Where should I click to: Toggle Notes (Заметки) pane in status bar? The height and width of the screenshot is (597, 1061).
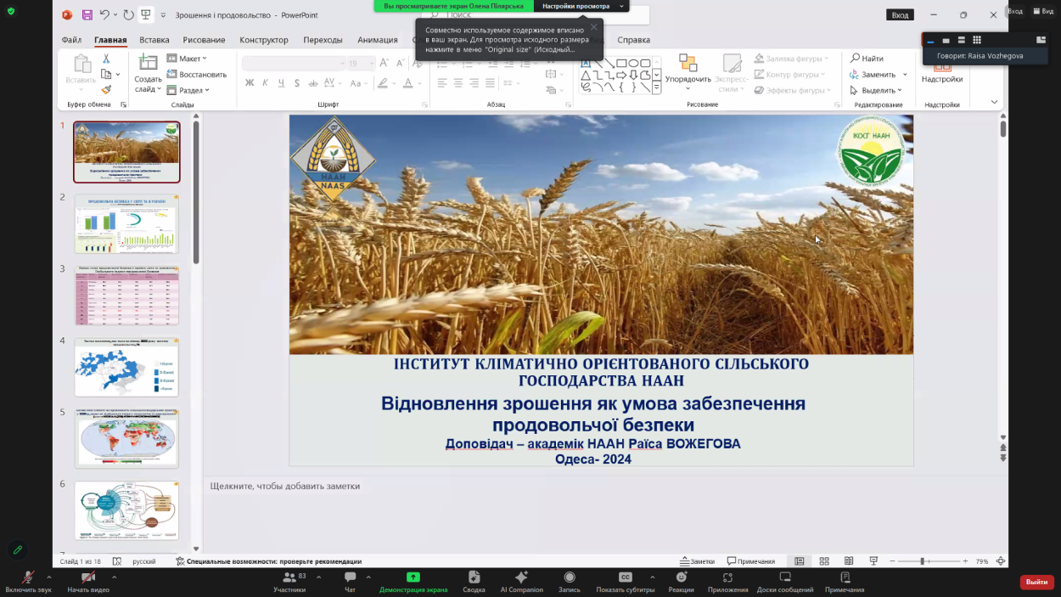(x=698, y=561)
